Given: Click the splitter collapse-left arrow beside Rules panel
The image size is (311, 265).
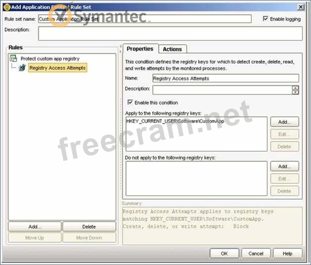Looking at the screenshot, I should [121, 47].
